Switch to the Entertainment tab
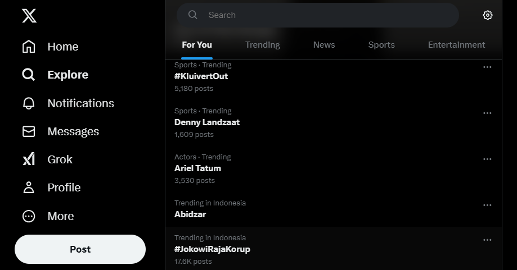517x270 pixels. click(456, 45)
